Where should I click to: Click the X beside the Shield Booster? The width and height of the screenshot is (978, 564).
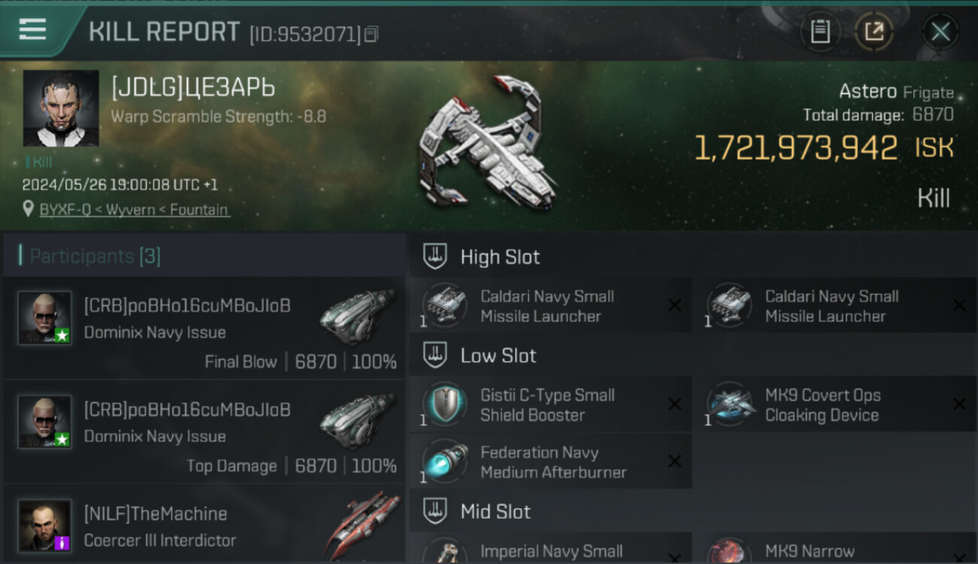675,404
